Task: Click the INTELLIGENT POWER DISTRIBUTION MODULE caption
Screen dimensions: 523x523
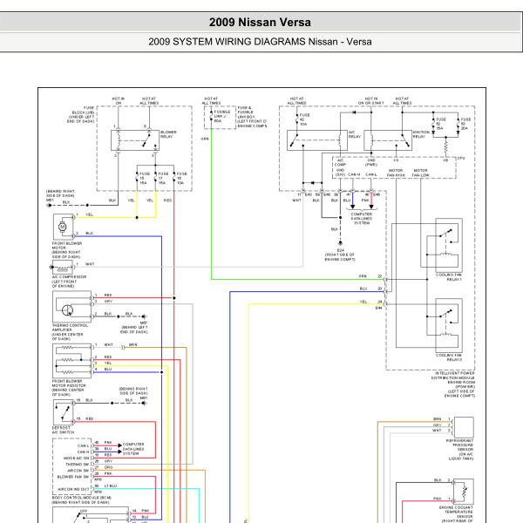Action: (x=453, y=384)
